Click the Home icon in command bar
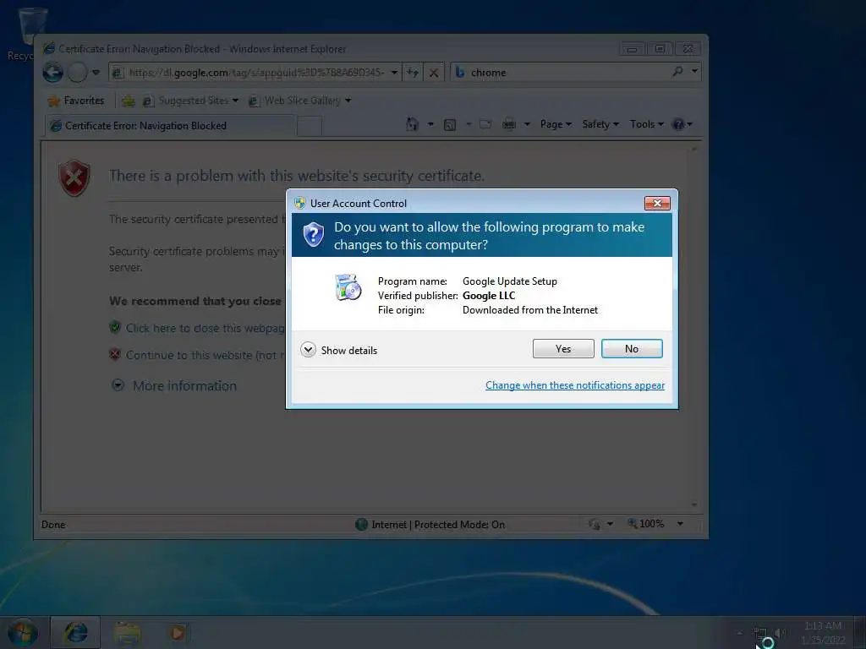 412,124
